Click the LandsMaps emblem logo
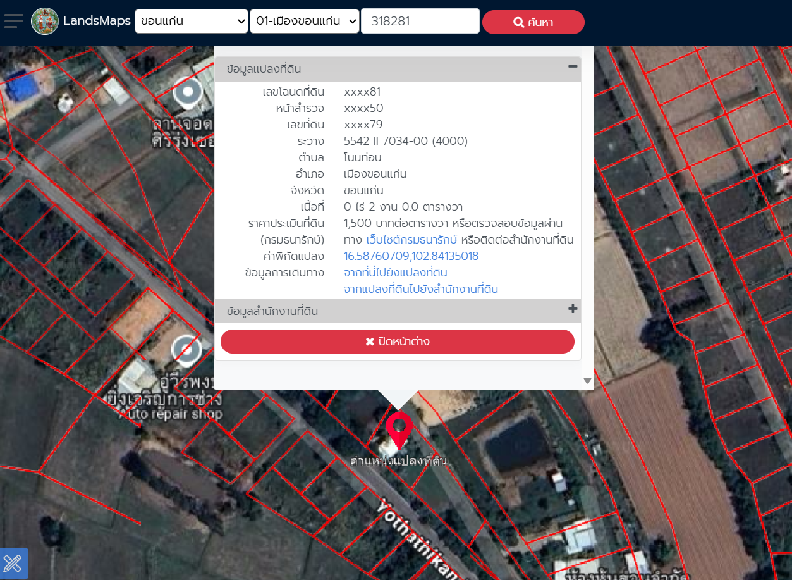Image resolution: width=792 pixels, height=580 pixels. [x=45, y=22]
